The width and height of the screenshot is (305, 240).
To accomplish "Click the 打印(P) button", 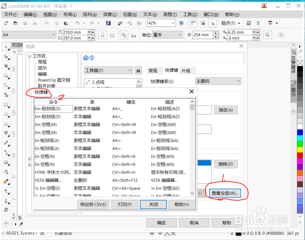I will pos(125,204).
